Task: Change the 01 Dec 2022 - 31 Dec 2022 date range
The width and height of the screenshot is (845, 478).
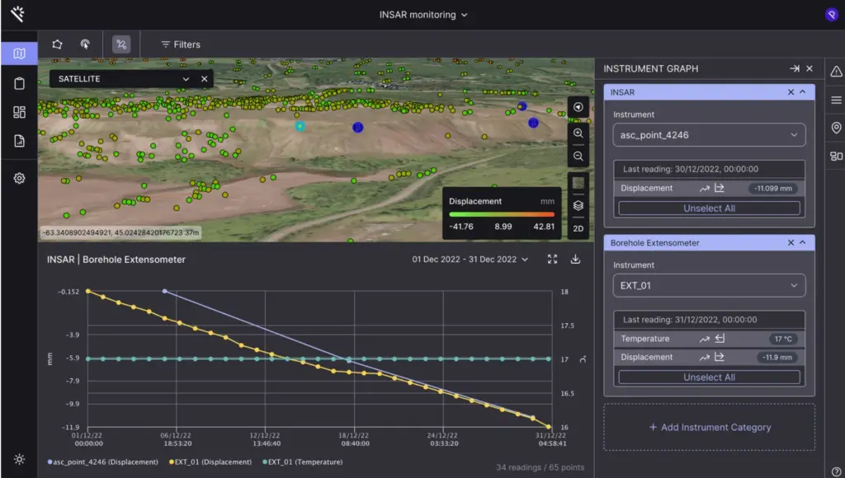Action: tap(470, 260)
